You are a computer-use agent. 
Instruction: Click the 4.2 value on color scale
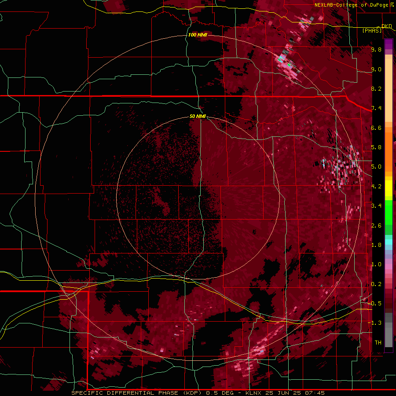click(x=376, y=187)
